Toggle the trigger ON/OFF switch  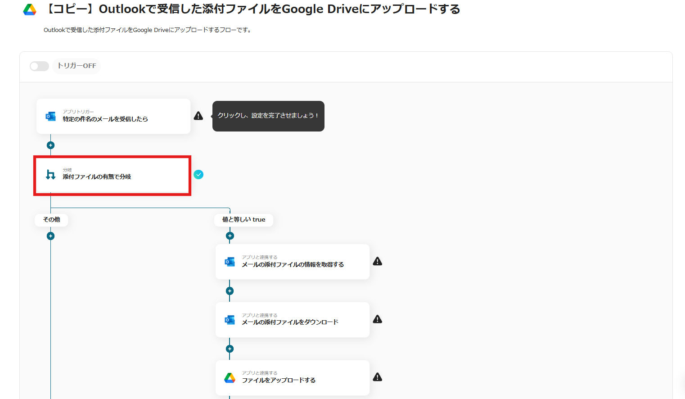(39, 66)
